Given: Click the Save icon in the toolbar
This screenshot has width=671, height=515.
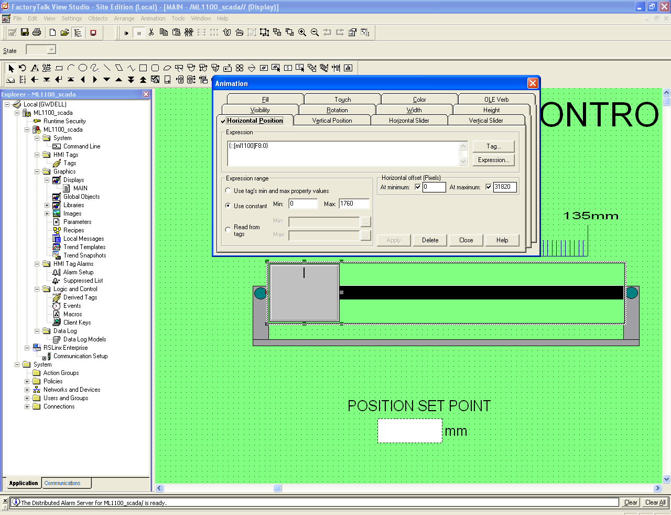Looking at the screenshot, I should (25, 33).
